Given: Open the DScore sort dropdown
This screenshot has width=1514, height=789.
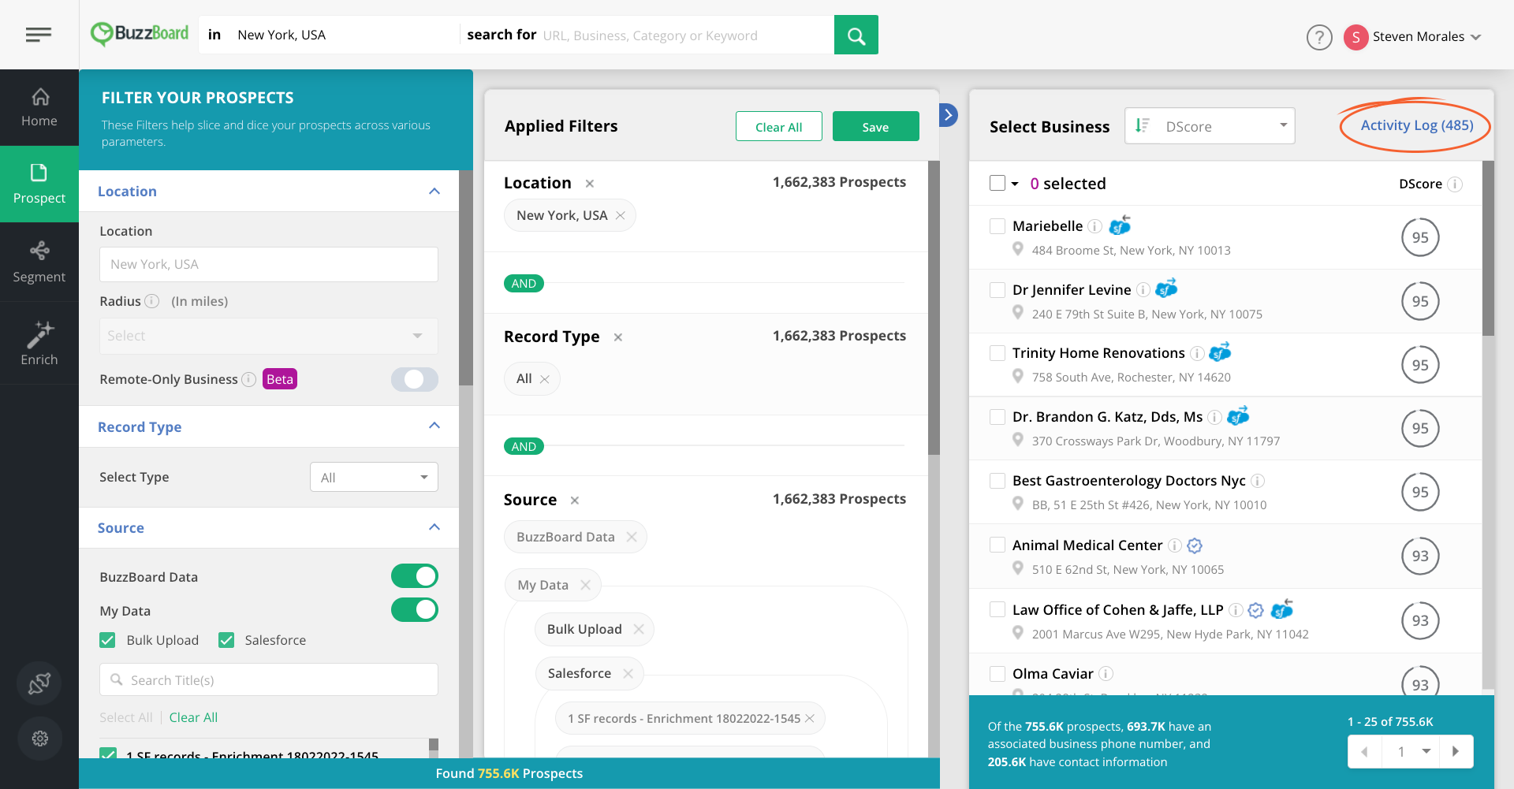Looking at the screenshot, I should click(x=1210, y=126).
